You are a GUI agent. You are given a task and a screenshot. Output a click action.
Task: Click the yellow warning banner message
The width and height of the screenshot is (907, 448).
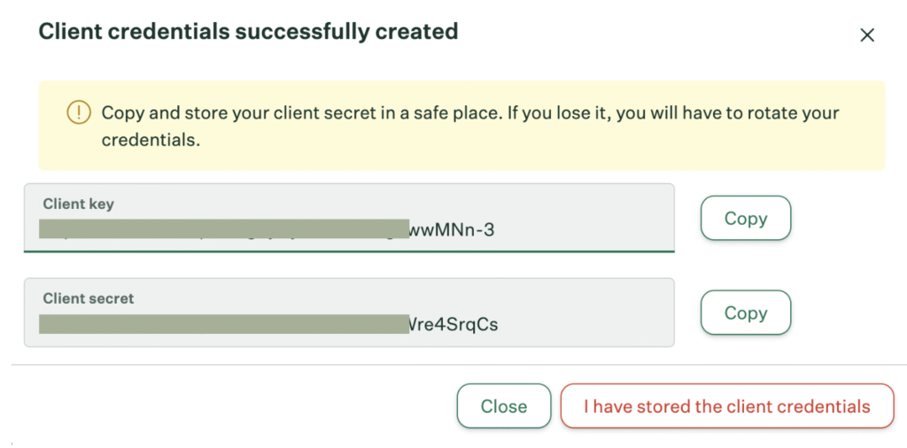coord(469,127)
